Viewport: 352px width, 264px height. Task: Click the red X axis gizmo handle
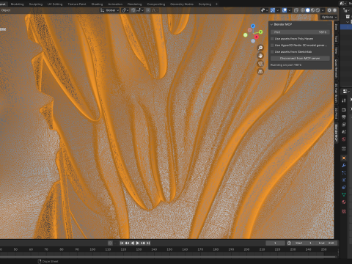click(256, 37)
